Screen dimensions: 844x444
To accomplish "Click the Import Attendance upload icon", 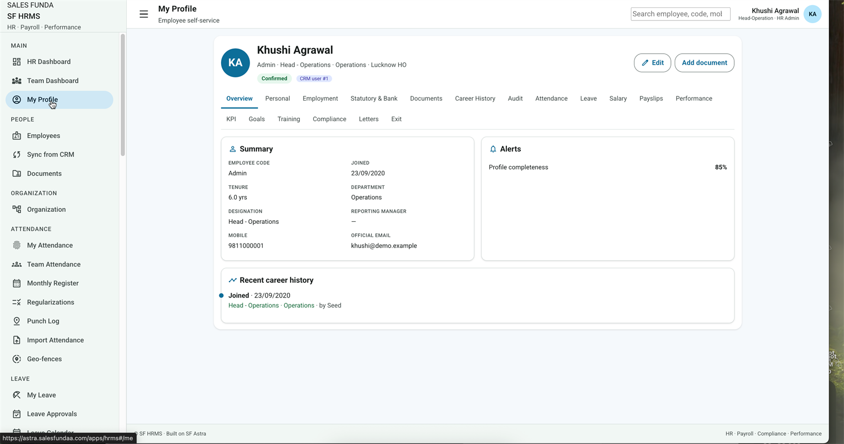I will click(x=17, y=340).
